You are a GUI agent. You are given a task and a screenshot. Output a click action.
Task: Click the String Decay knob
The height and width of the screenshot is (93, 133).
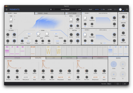[x=38, y=34]
